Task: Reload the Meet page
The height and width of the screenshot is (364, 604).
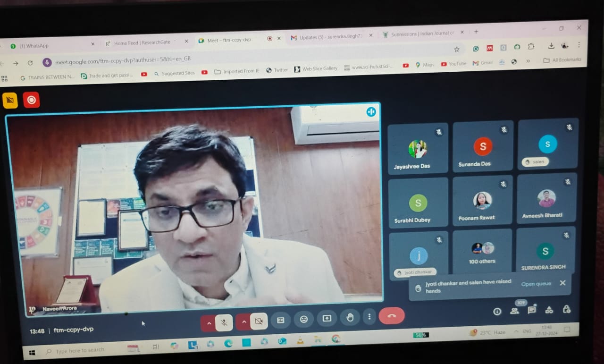Action: point(30,63)
